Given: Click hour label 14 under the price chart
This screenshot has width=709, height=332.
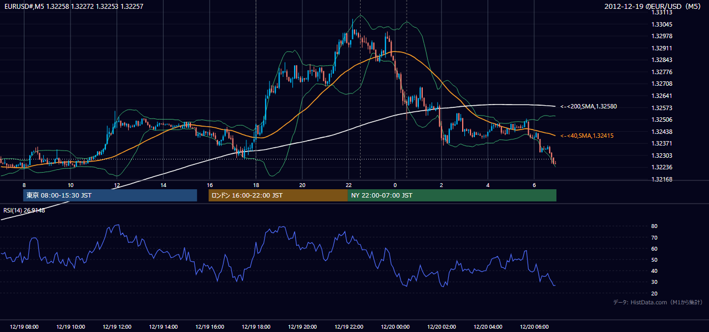Looking at the screenshot, I should [x=164, y=185].
